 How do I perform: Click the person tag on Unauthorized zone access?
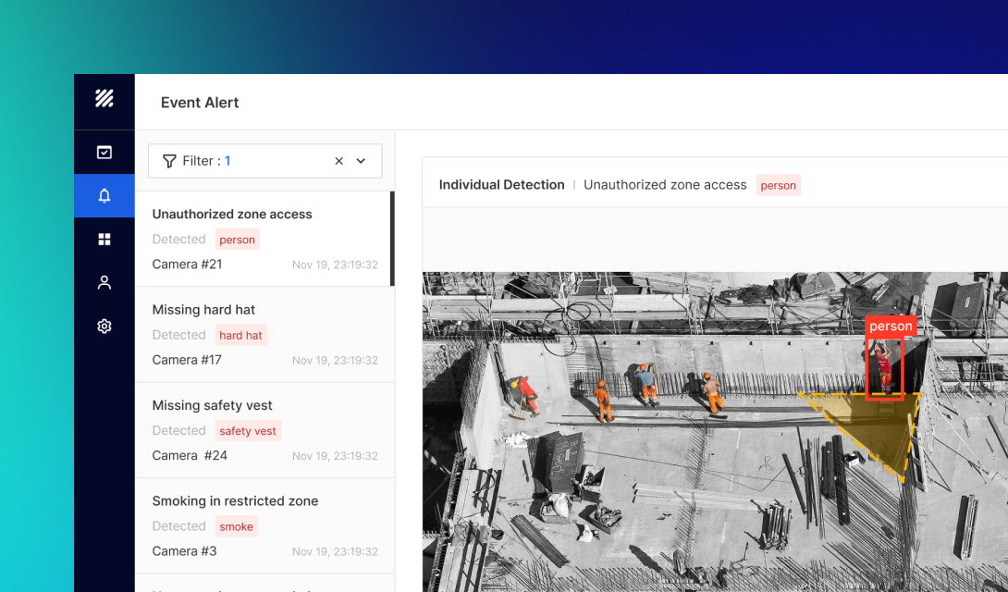coord(237,239)
